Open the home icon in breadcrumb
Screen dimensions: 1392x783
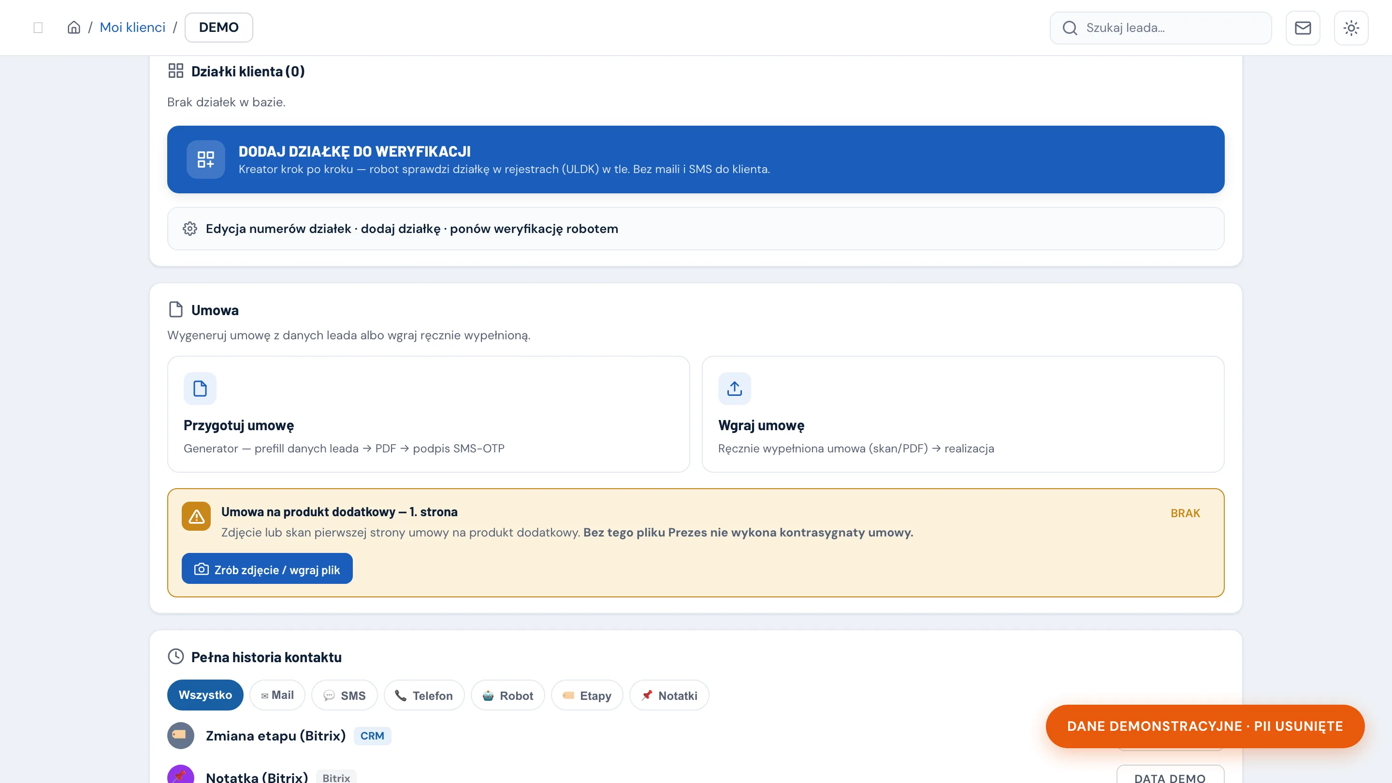coord(73,28)
